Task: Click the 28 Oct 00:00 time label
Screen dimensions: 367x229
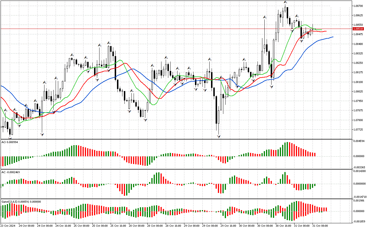Action: pyautogui.click(x=136, y=226)
